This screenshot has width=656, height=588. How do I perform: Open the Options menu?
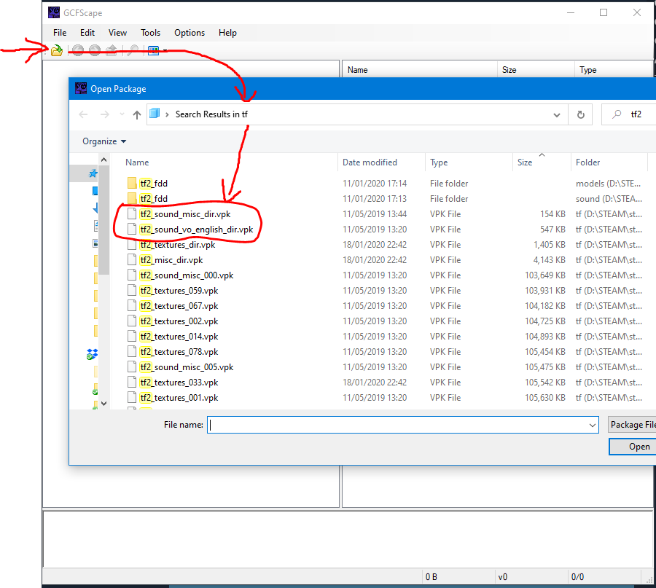coord(190,33)
